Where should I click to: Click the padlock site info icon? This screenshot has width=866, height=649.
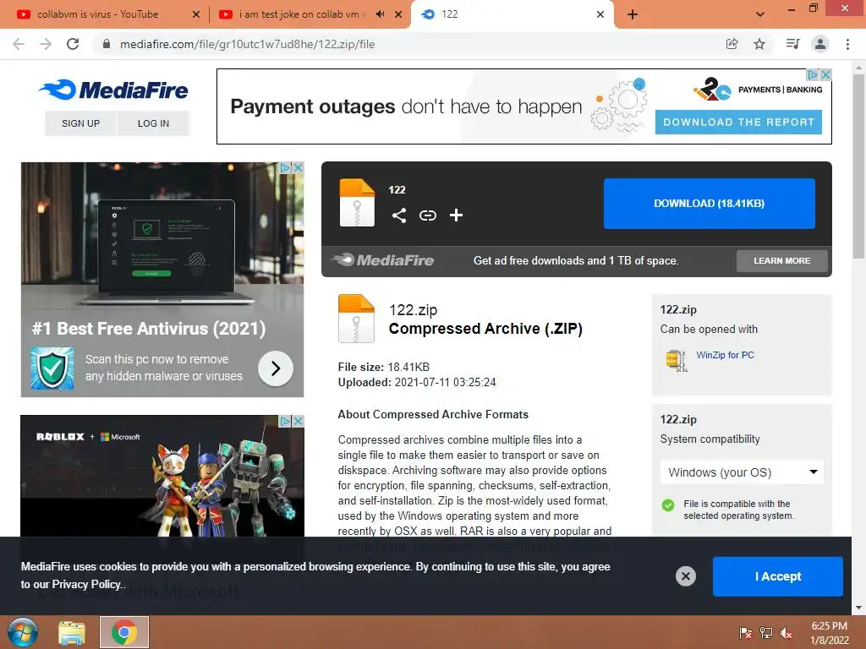point(107,44)
